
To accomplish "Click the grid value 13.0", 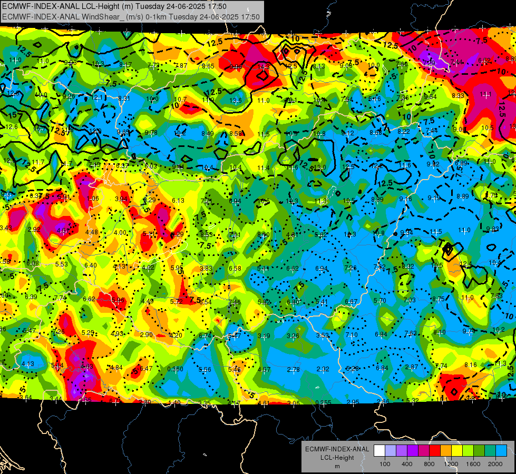I will coord(319,167).
